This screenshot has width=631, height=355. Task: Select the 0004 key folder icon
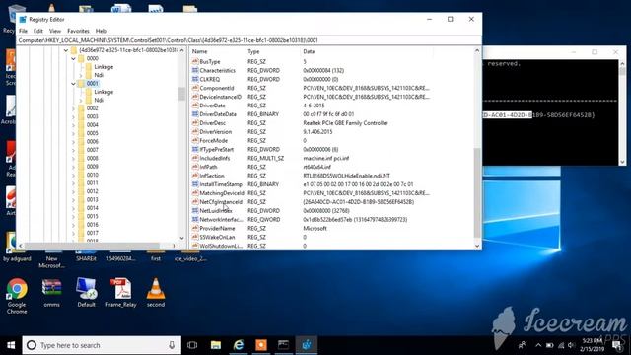point(81,125)
